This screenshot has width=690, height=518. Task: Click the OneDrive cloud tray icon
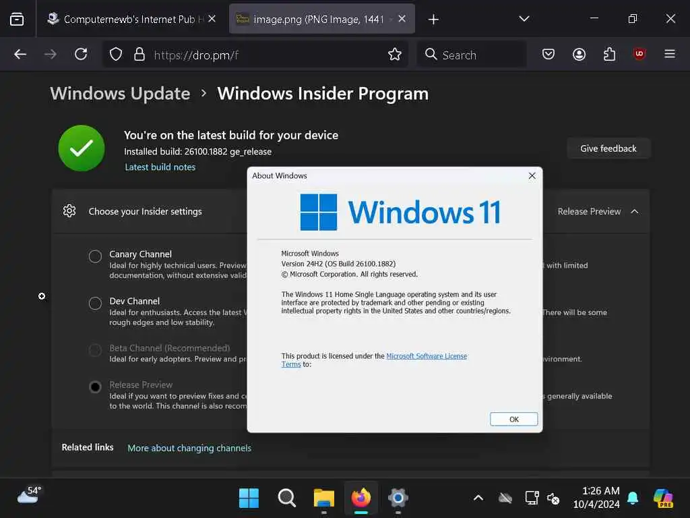(505, 498)
